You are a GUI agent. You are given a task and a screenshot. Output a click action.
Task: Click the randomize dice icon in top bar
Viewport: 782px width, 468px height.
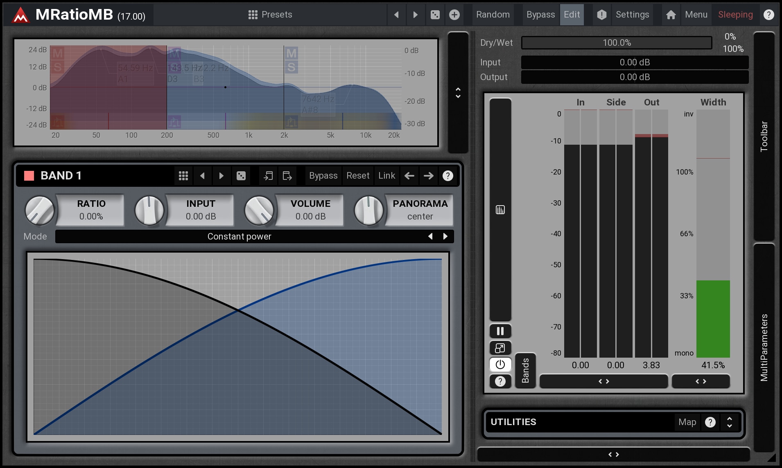pos(435,15)
